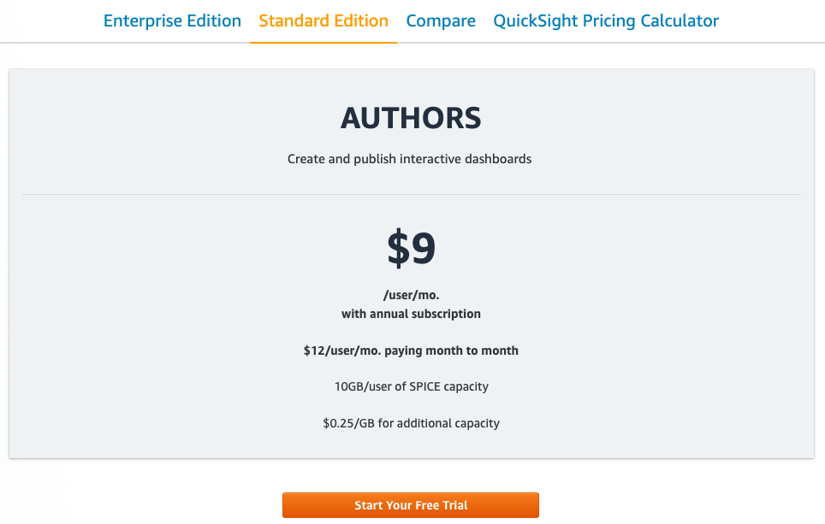
Task: Switch to the Enterprise Edition tab
Action: (172, 21)
